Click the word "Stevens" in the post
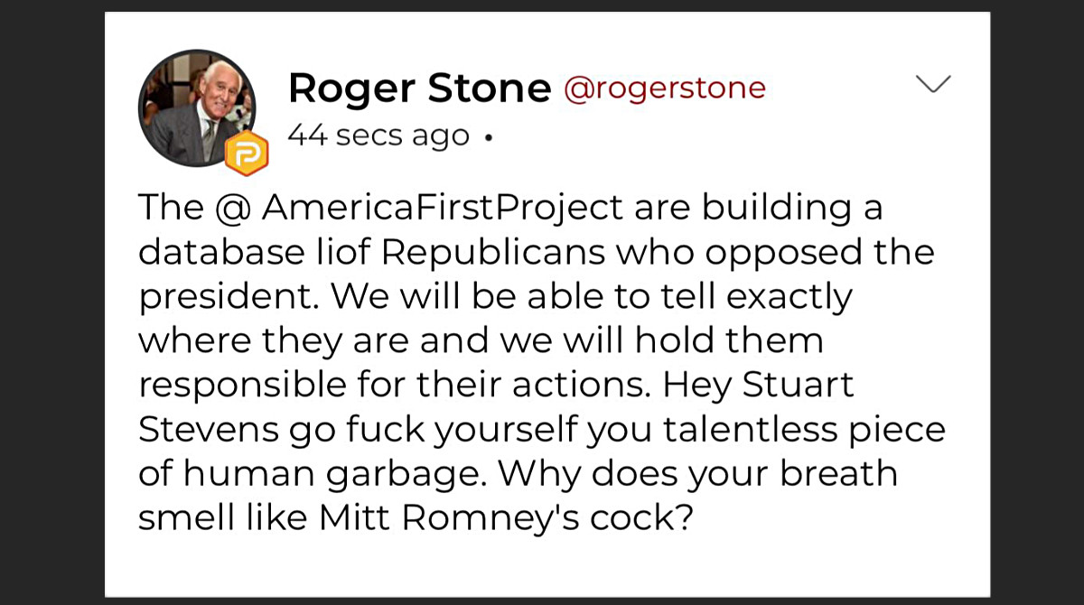The image size is (1084, 605). [209, 430]
